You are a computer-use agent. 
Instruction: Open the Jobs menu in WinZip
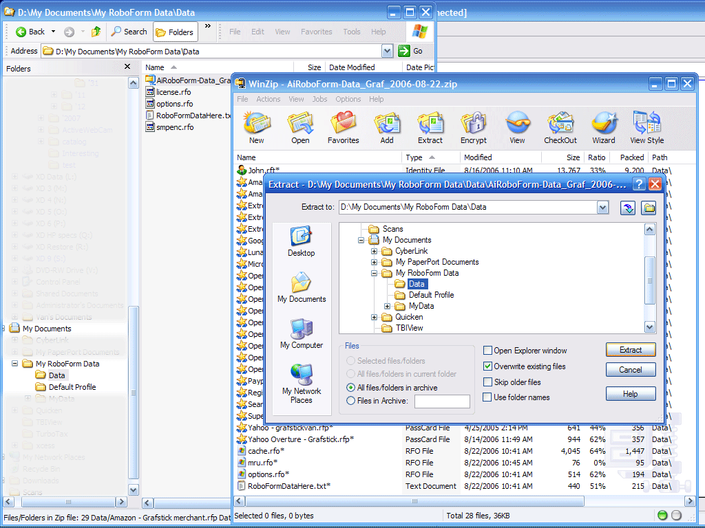coord(319,99)
